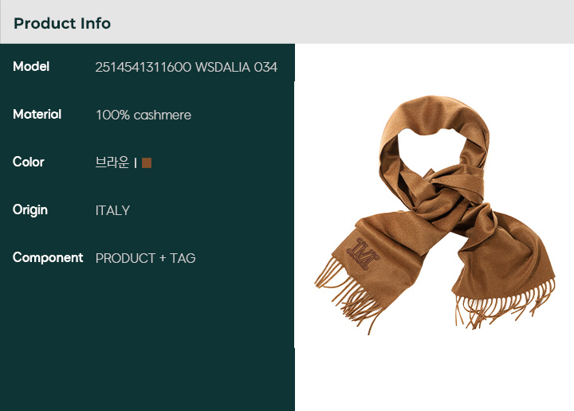
Task: Click the Product Info heading
Action: coord(62,23)
